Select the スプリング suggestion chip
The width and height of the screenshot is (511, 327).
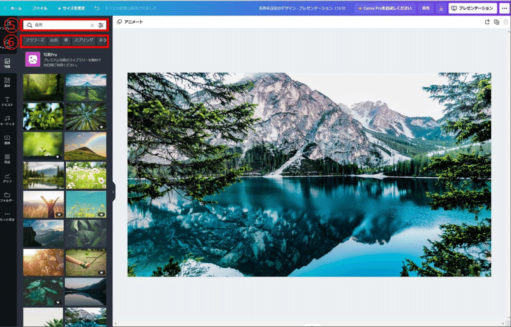click(84, 40)
